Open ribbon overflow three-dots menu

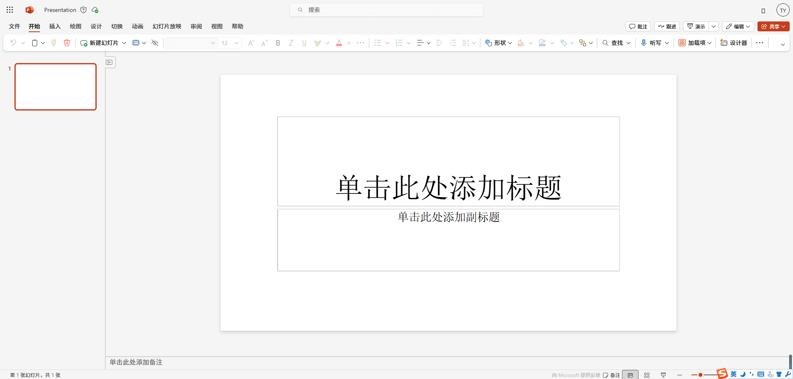[760, 43]
